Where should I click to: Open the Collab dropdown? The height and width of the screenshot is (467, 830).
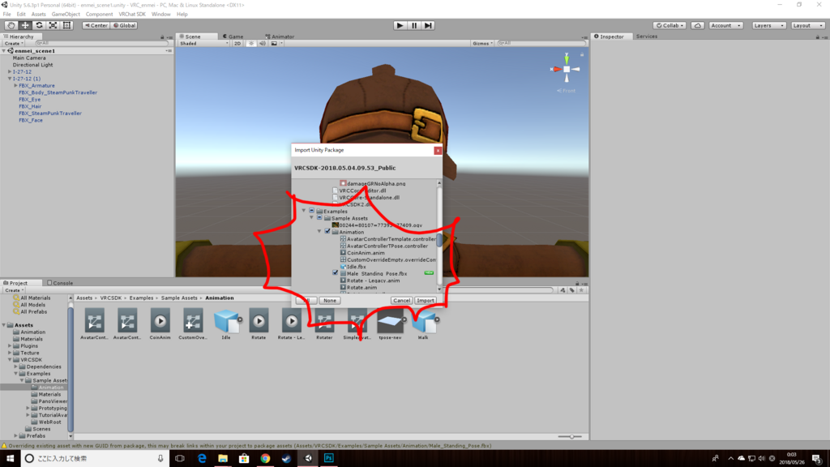[x=669, y=25]
